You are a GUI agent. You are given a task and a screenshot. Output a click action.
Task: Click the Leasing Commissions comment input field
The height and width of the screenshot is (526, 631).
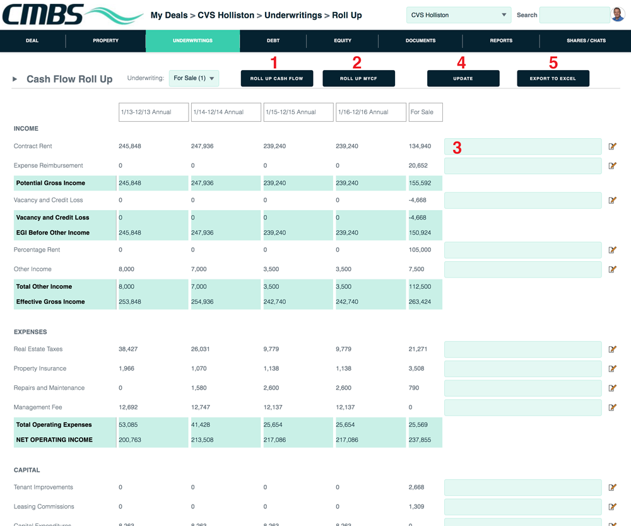[x=522, y=506]
